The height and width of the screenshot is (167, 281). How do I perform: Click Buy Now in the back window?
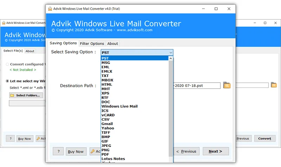(25, 139)
